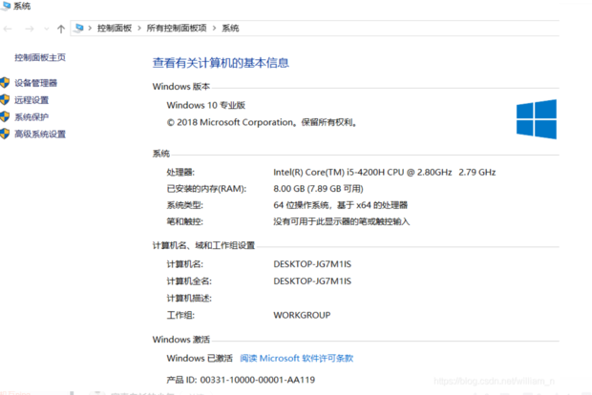Viewport: 592px width, 395px height.
Task: Expand chevron after 控制面板 breadcrumb
Action: (139, 28)
